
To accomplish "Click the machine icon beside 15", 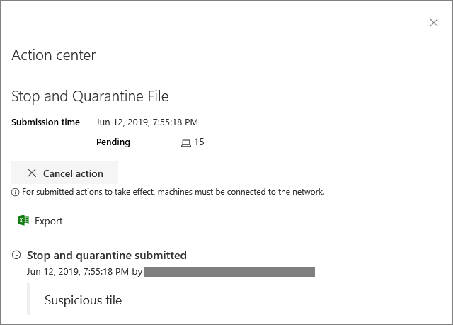I will (x=186, y=142).
